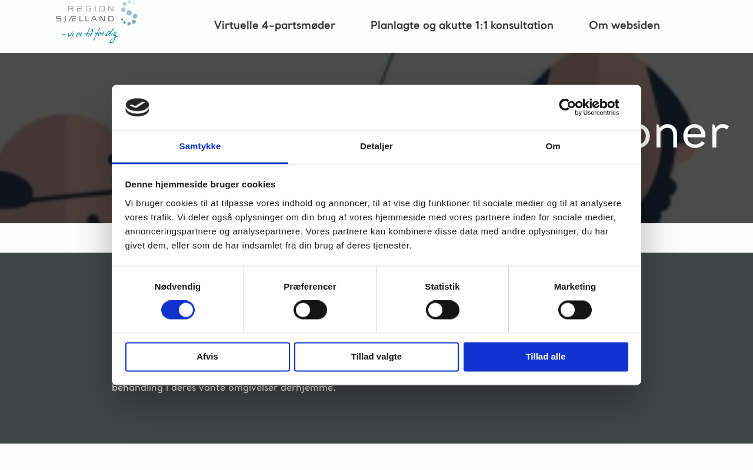Enable the Præferencer cookie switch
Screen dimensions: 753x470
(310, 310)
